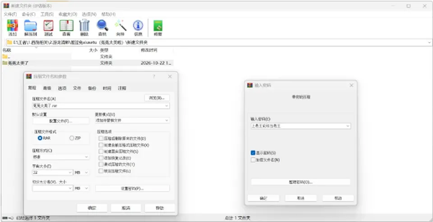Enable encrypt file names (N) checkbox
Image resolution: width=433 pixels, height=222 pixels.
pos(253,160)
